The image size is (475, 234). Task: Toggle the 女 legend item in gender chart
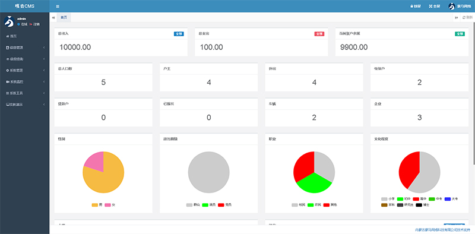110,205
